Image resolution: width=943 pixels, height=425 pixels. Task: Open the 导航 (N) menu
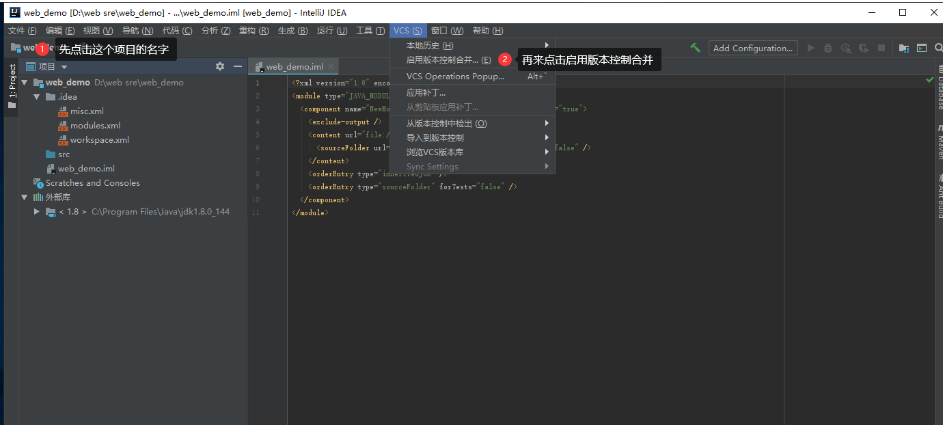[x=137, y=31]
